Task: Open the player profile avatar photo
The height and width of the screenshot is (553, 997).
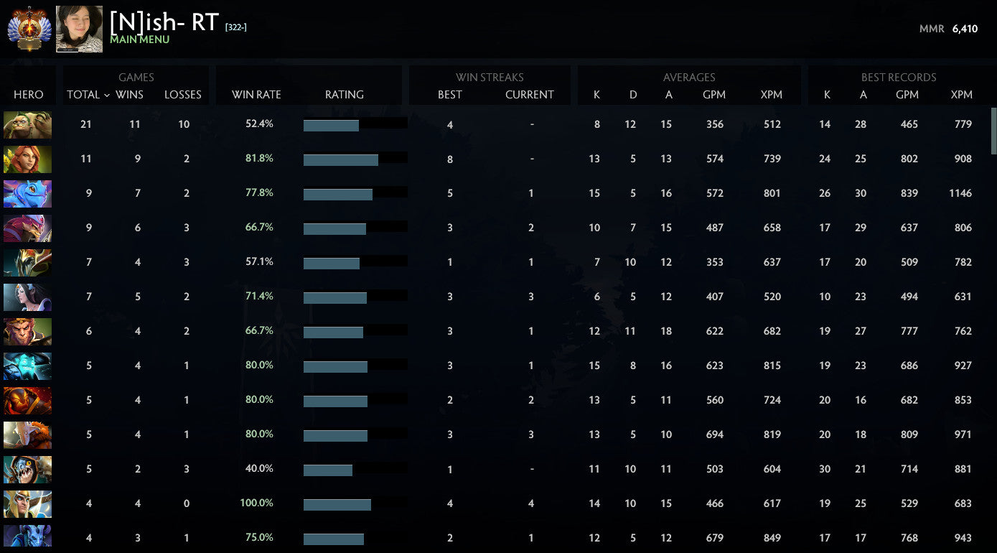Action: pyautogui.click(x=79, y=29)
